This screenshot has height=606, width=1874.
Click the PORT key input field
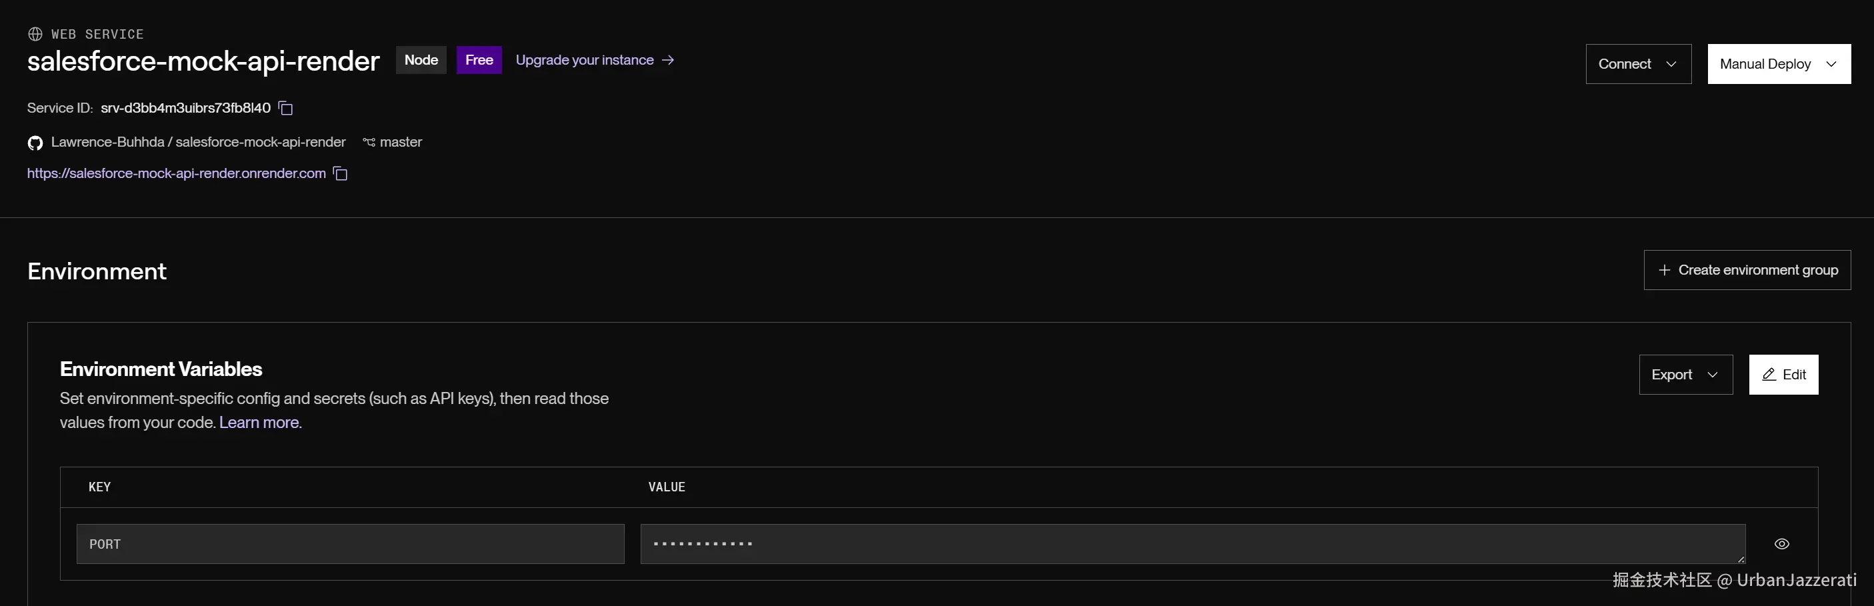coord(350,544)
